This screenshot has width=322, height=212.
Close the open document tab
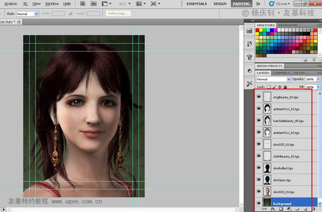(x=19, y=22)
